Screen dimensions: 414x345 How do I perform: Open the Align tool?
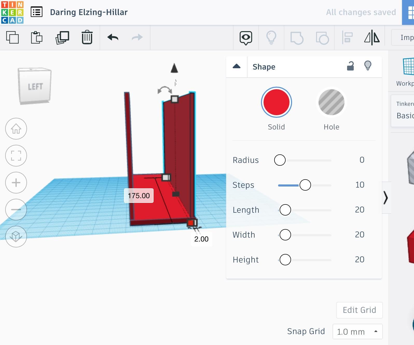coord(347,38)
